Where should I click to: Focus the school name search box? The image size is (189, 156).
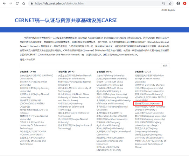tap(90, 65)
